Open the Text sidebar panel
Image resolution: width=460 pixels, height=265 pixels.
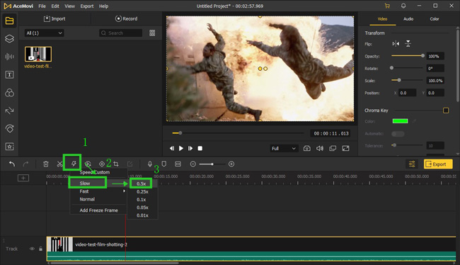pyautogui.click(x=9, y=74)
